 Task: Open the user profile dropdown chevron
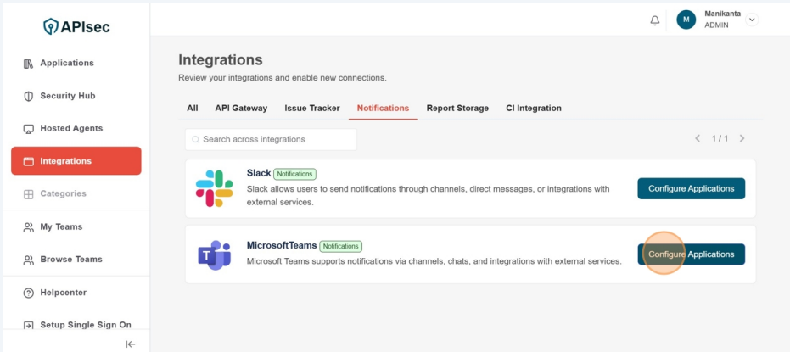click(x=751, y=20)
